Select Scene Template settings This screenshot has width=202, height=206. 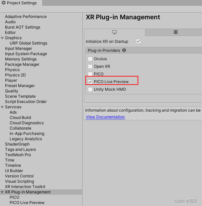tap(20, 96)
